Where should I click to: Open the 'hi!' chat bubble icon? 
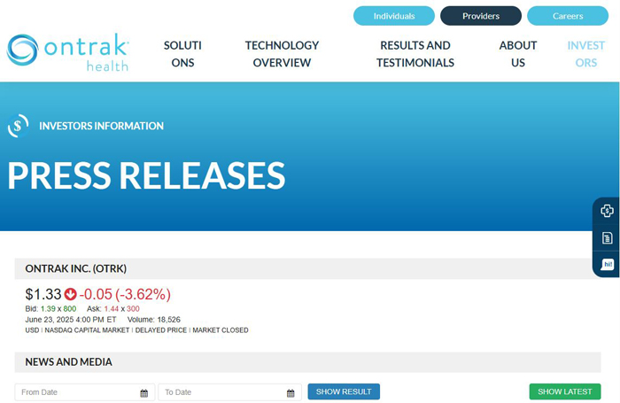[x=608, y=264]
